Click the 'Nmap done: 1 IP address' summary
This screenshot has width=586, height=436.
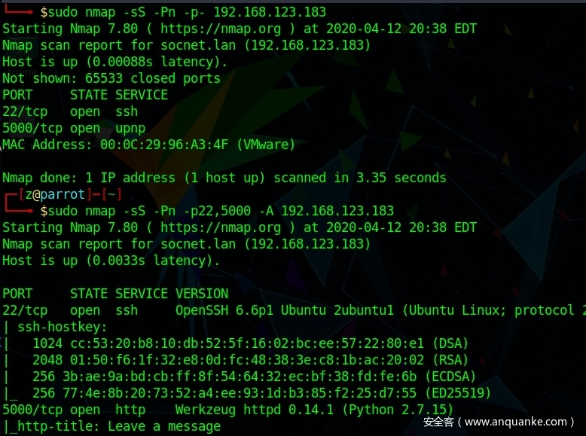pyautogui.click(x=224, y=178)
